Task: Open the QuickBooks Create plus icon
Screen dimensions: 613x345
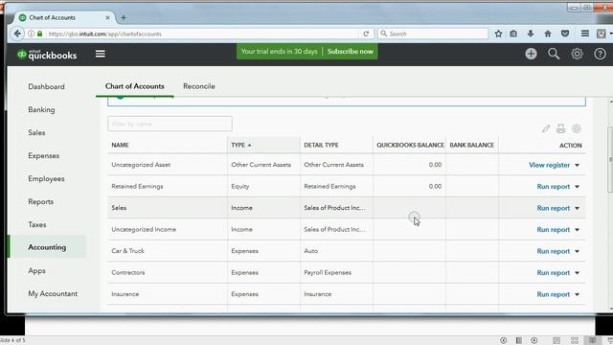Action: click(x=531, y=54)
